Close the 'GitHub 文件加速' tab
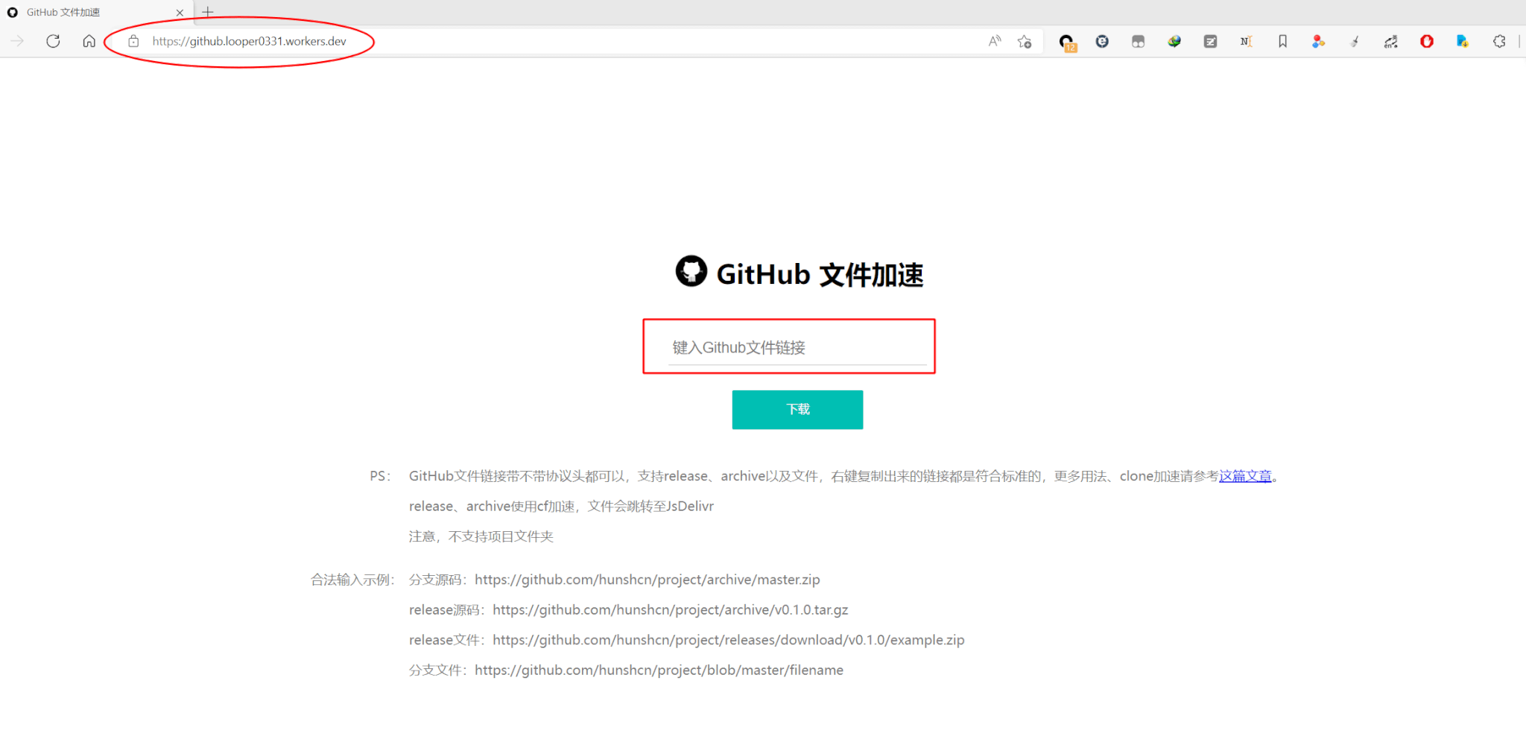The image size is (1526, 745). [x=180, y=13]
